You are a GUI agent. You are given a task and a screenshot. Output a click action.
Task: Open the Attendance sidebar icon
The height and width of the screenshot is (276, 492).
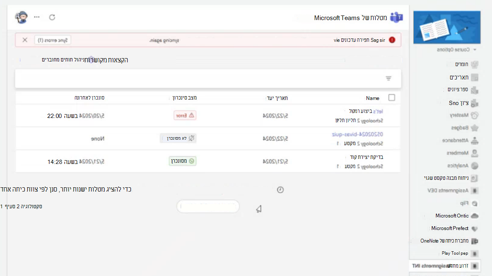click(475, 141)
